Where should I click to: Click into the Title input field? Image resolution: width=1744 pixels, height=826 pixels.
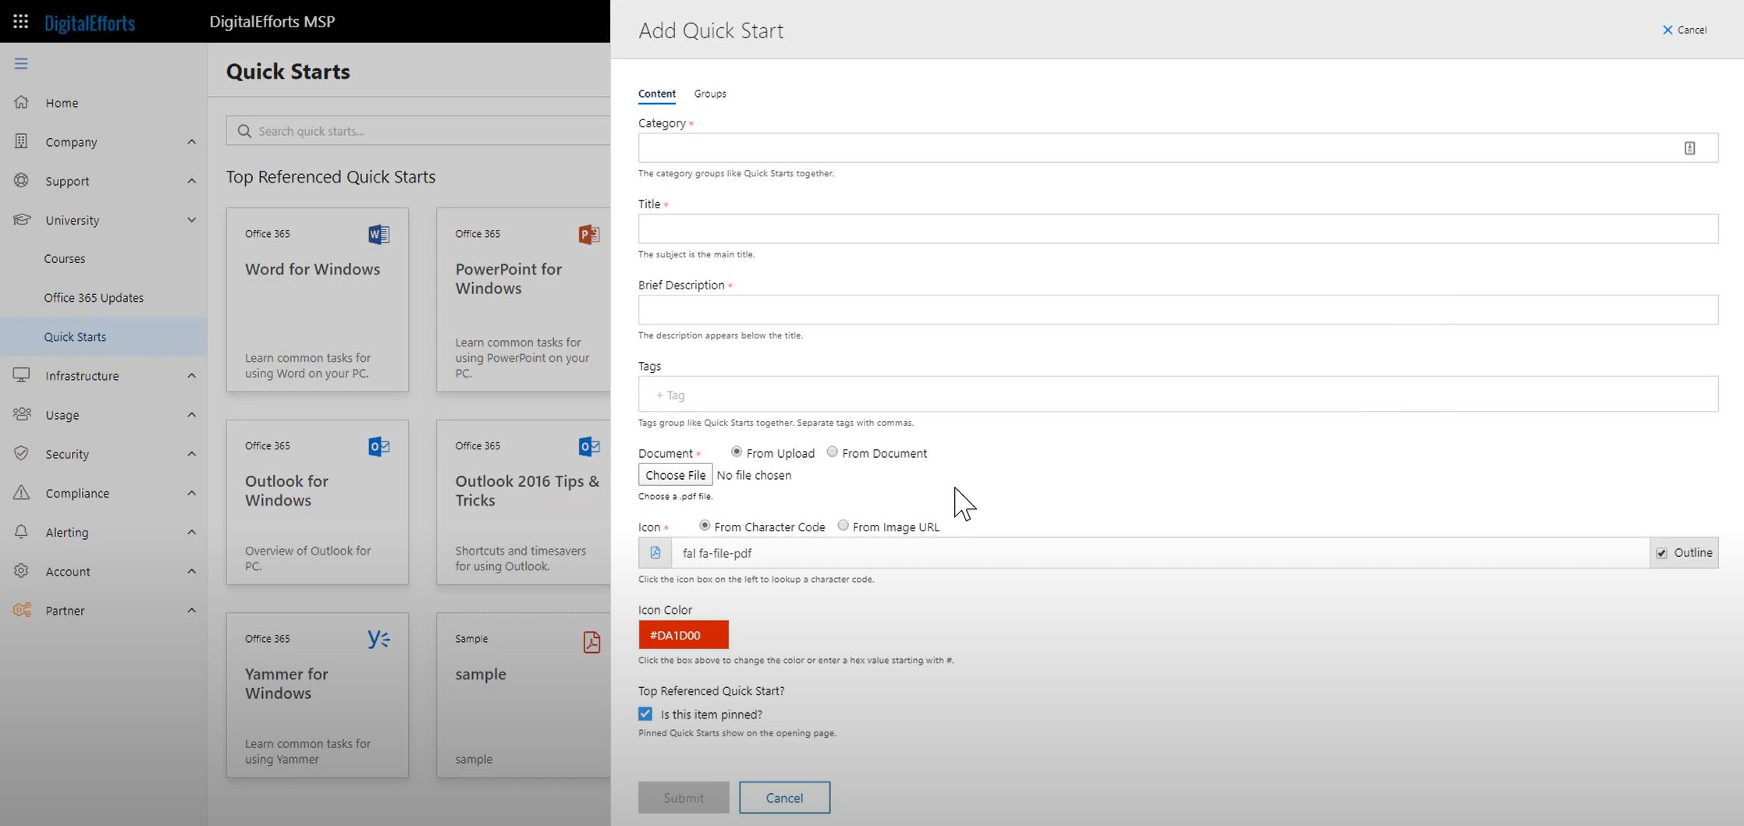[x=1178, y=229]
